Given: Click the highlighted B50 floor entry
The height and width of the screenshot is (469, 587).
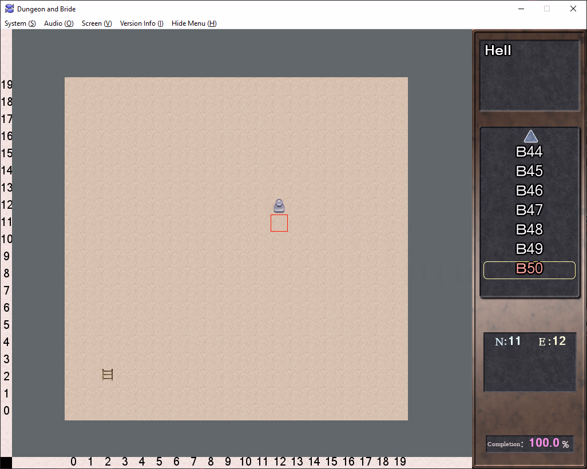Looking at the screenshot, I should pos(529,270).
